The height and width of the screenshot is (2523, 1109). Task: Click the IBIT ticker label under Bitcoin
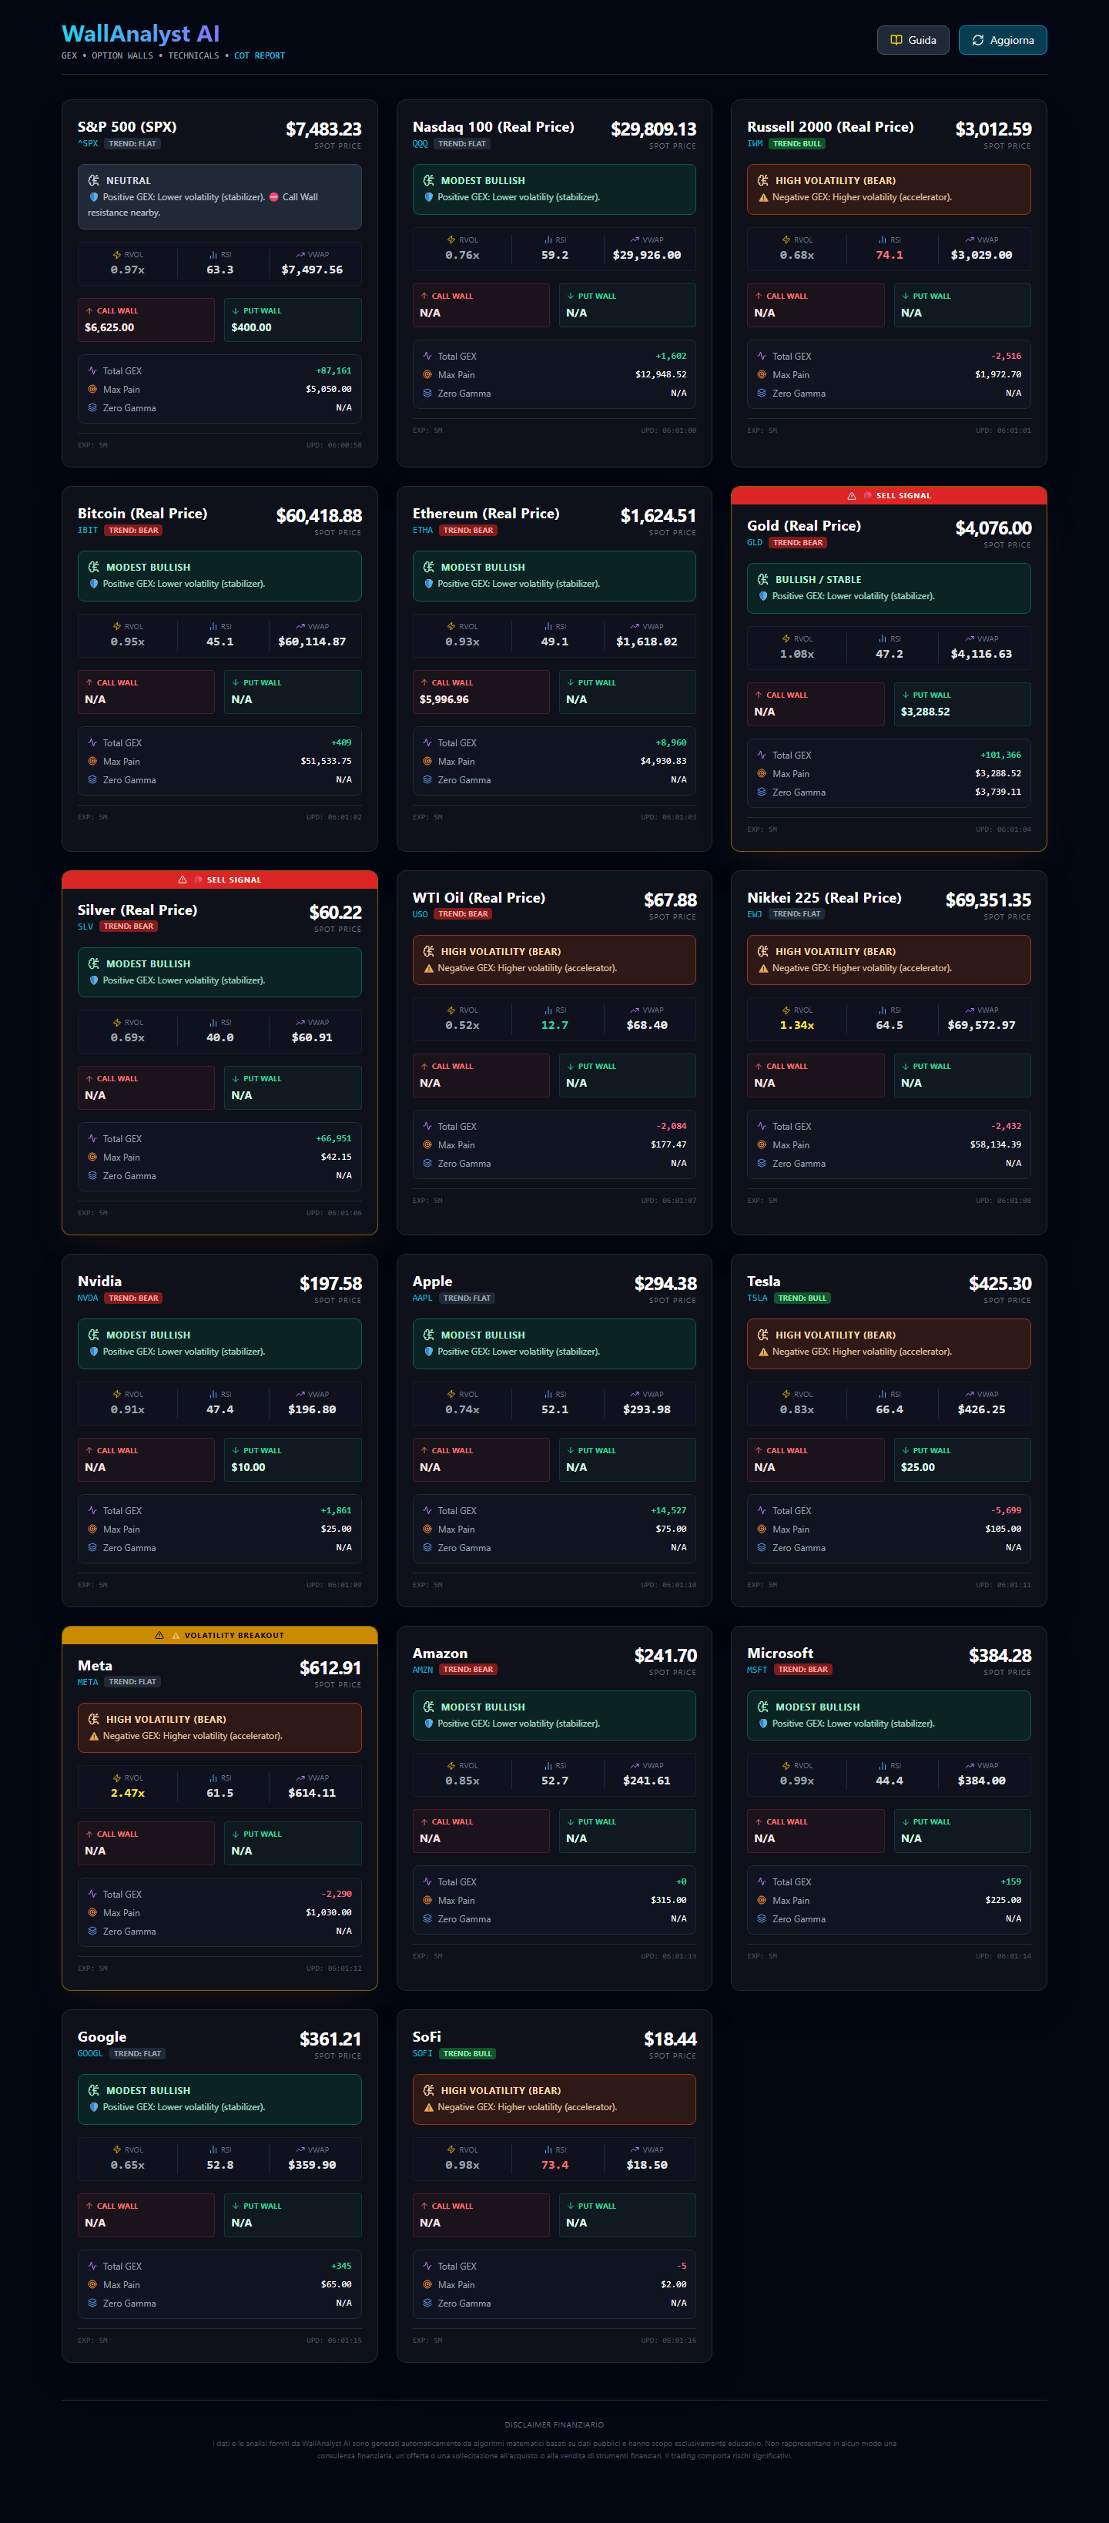[x=88, y=530]
